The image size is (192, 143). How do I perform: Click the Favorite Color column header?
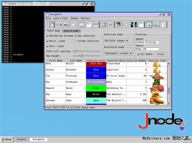[96, 61]
